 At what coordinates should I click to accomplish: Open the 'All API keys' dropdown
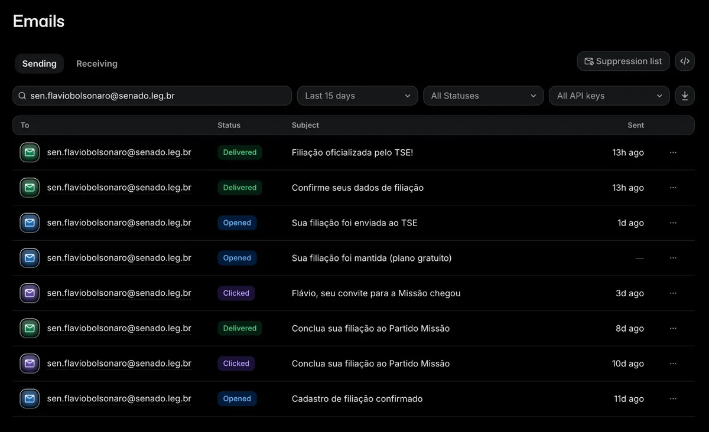pyautogui.click(x=609, y=96)
